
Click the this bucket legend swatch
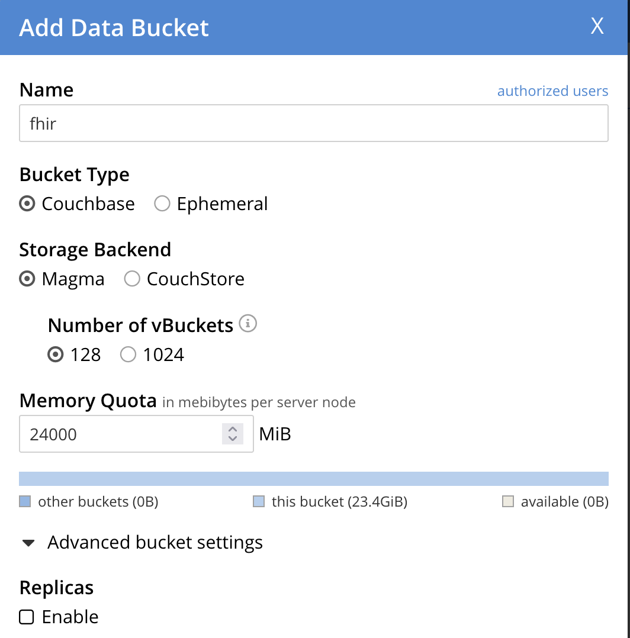pos(259,502)
